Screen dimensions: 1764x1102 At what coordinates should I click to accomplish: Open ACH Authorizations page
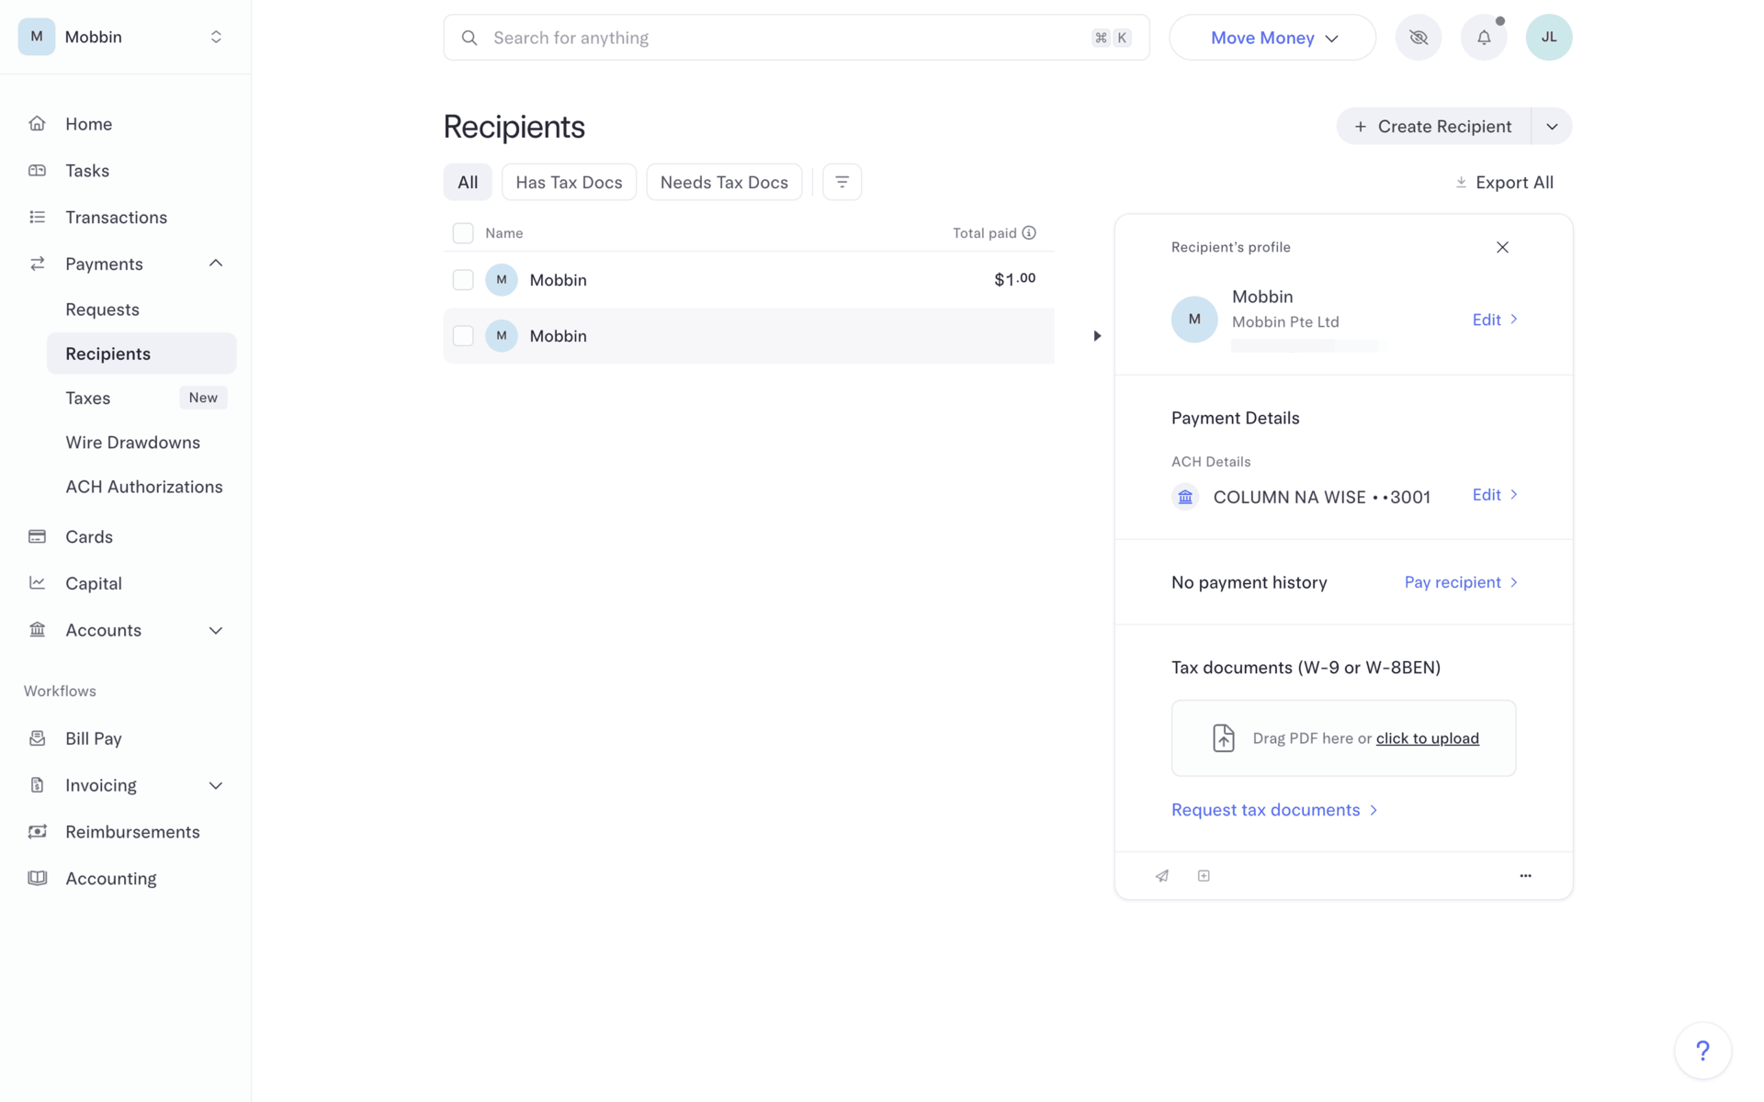[143, 487]
